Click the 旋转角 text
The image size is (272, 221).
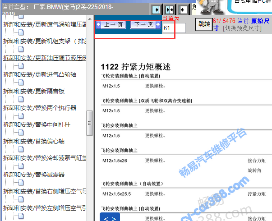point(254,170)
